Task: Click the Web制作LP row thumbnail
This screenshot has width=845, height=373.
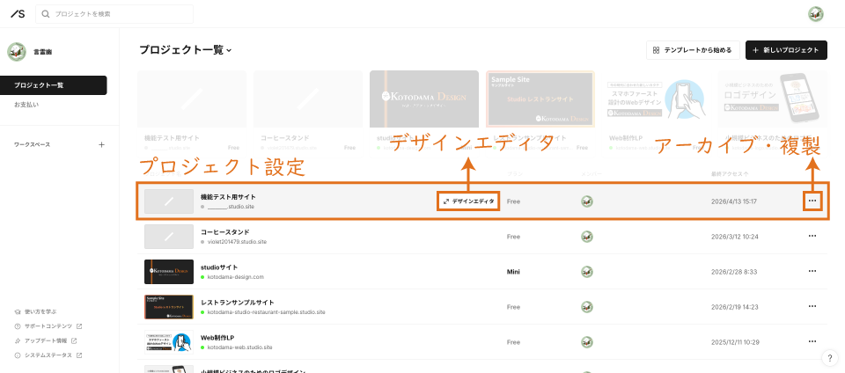Action: pyautogui.click(x=169, y=342)
